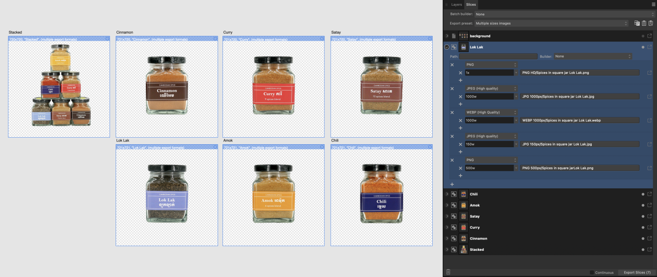Screen dimensions: 657x277
Task: Click the paste export format clipboard icon
Action: click(x=644, y=23)
